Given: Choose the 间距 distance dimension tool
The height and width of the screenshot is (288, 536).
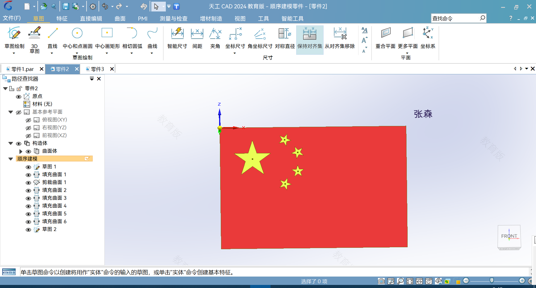Looking at the screenshot, I should point(197,38).
